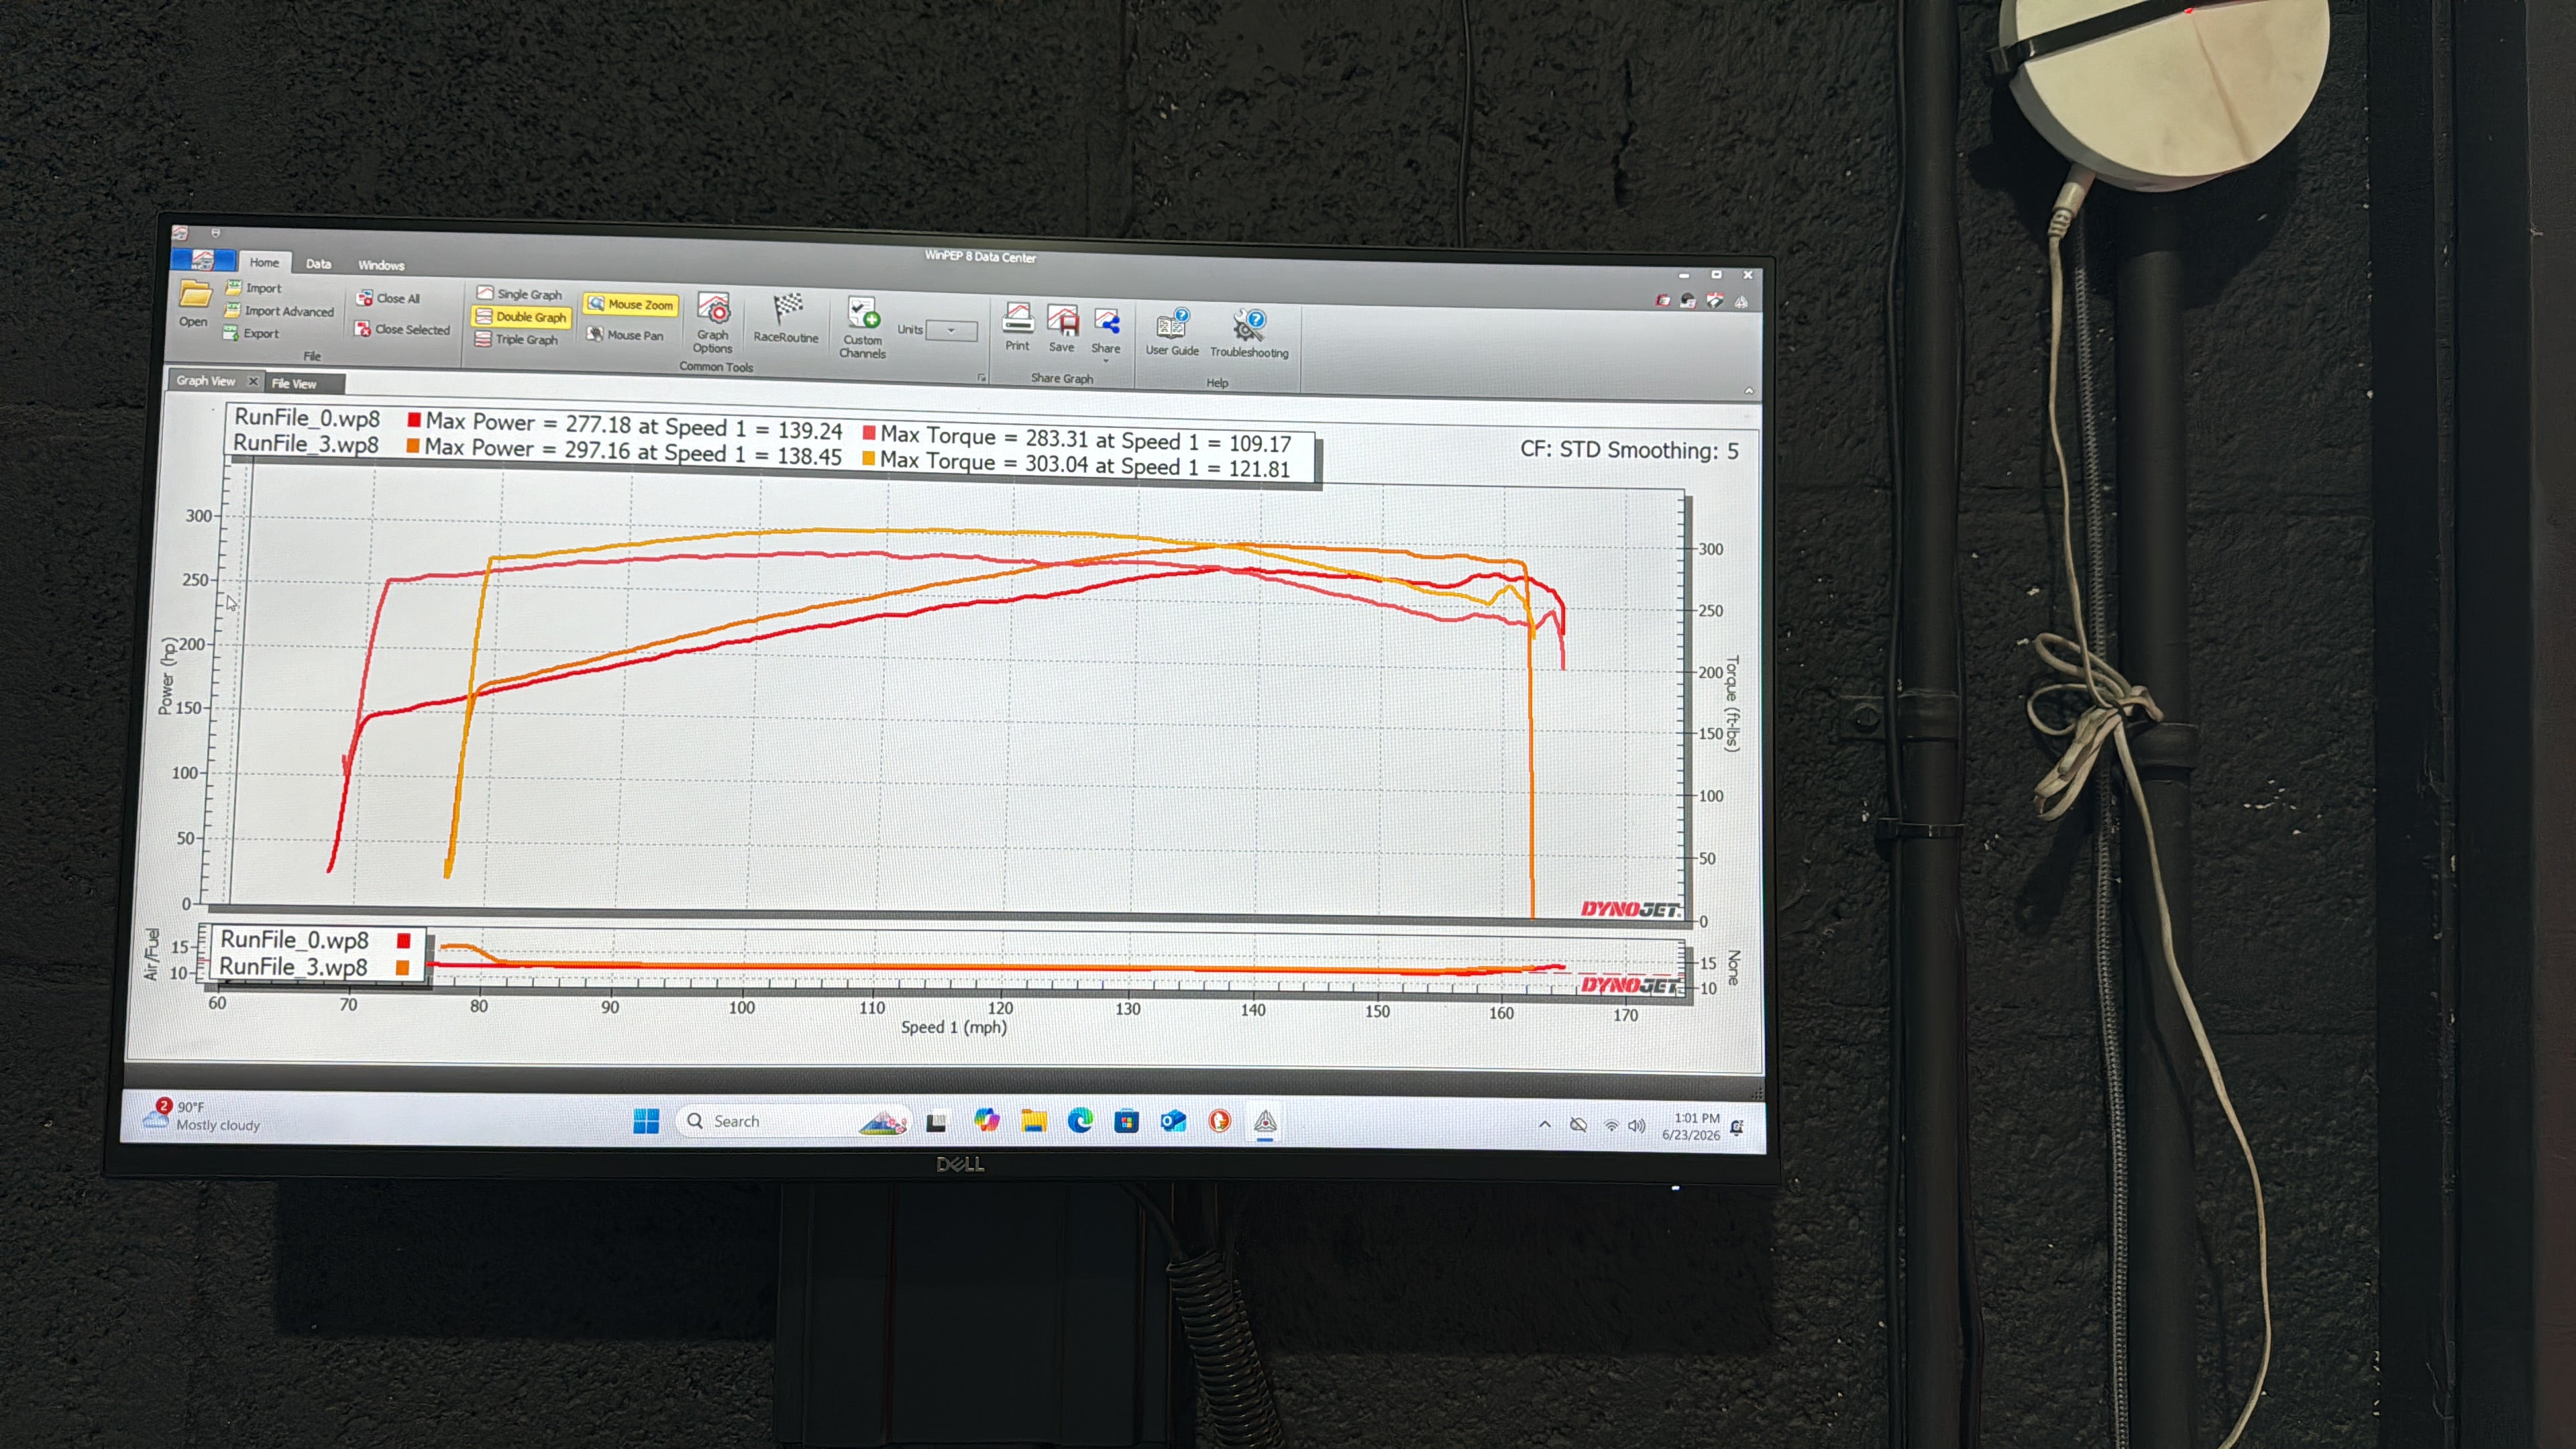
Task: Open the Windows ribbon tab
Action: (381, 265)
